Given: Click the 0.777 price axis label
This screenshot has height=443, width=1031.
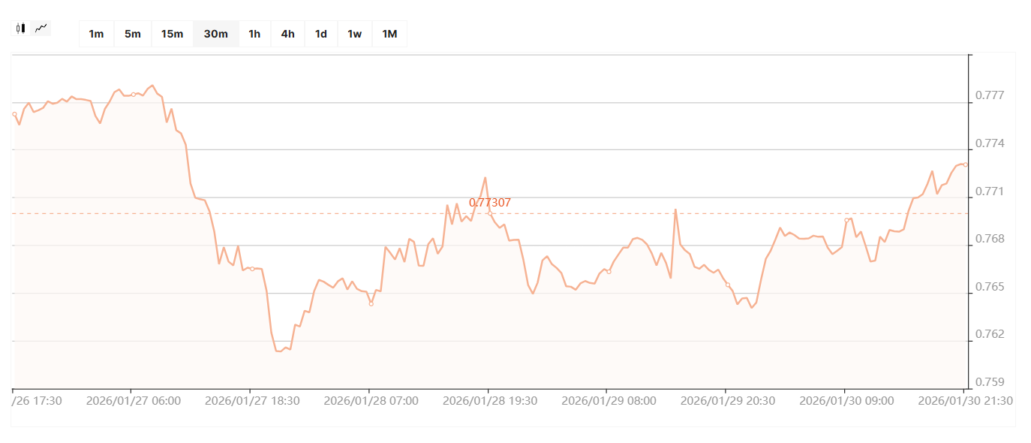Looking at the screenshot, I should click(x=990, y=96).
